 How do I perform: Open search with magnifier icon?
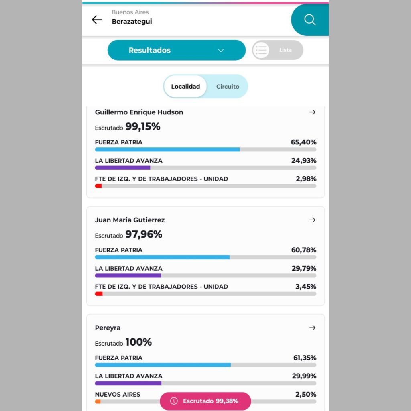tap(309, 20)
